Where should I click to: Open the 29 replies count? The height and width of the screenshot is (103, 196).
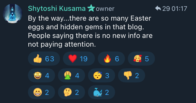tap(166, 9)
